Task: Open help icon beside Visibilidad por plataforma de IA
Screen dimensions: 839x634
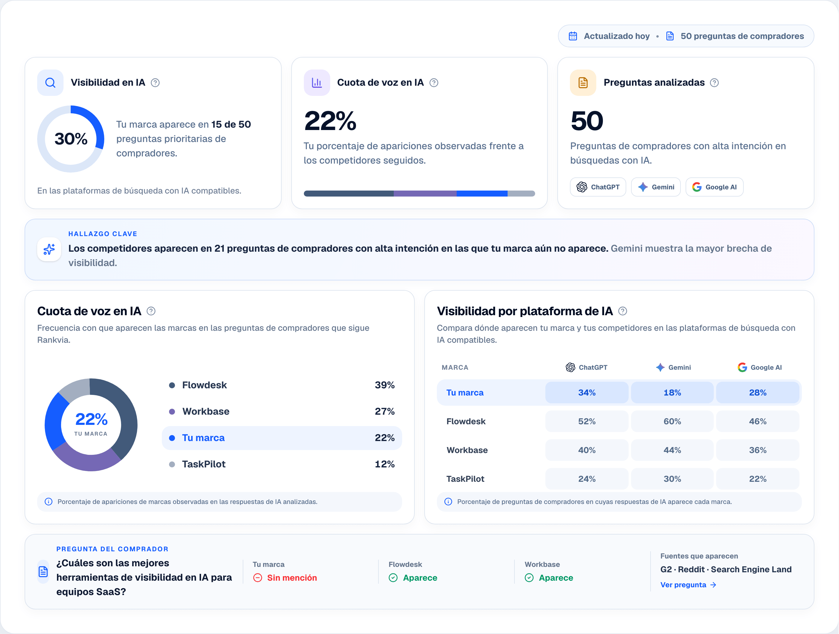Action: coord(622,311)
